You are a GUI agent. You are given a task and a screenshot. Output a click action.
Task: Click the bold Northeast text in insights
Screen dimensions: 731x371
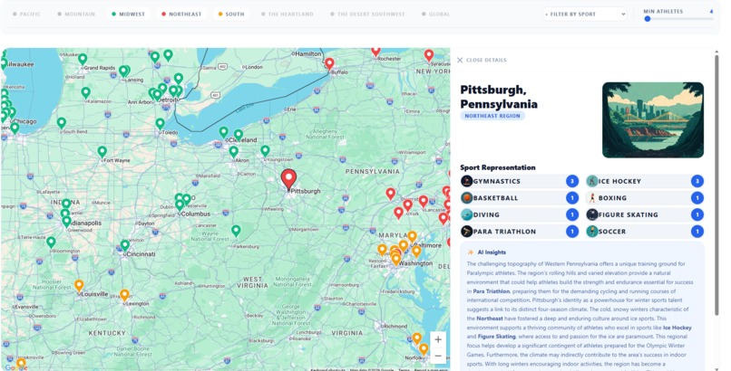pyautogui.click(x=490, y=319)
